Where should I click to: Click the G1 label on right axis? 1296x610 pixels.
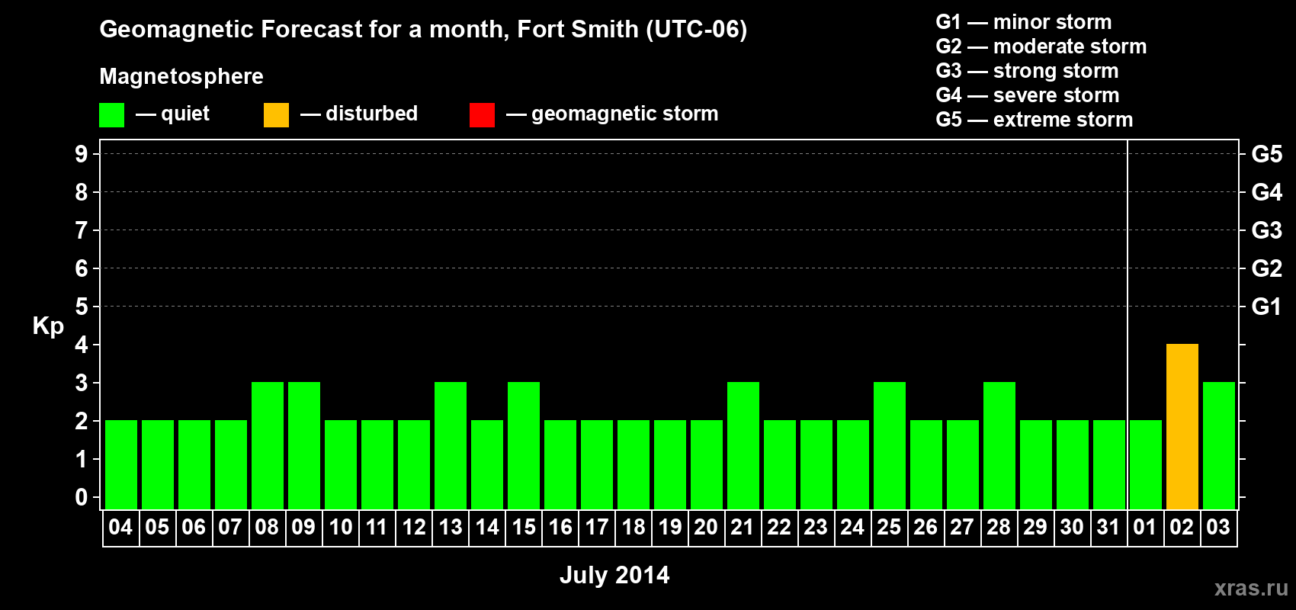click(1267, 307)
